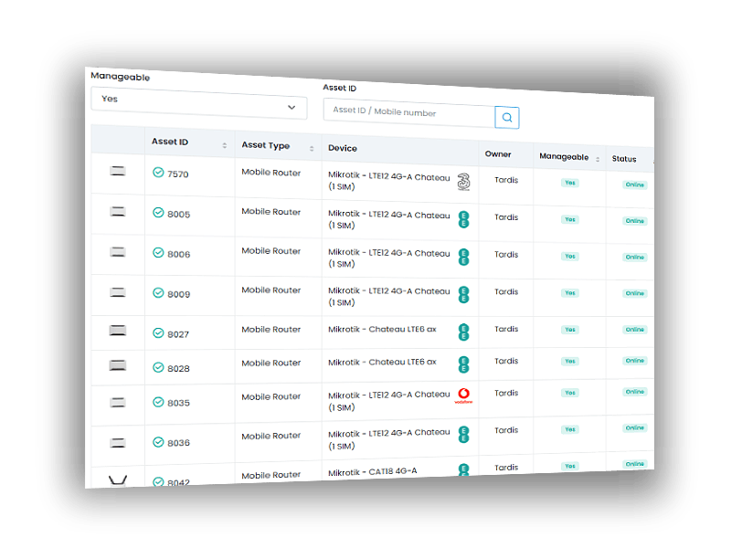This screenshot has height=548, width=731.
Task: Click the EE network icon for asset 8028
Action: pyautogui.click(x=463, y=364)
